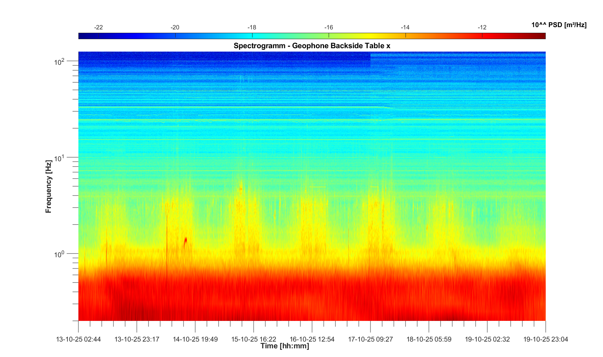
Task: Click the '19-10-25 23:04' time tick label
Action: (545, 339)
